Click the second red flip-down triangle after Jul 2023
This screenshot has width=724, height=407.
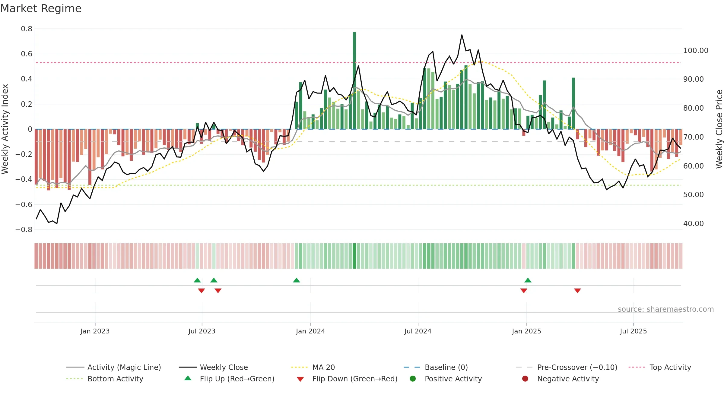point(218,291)
